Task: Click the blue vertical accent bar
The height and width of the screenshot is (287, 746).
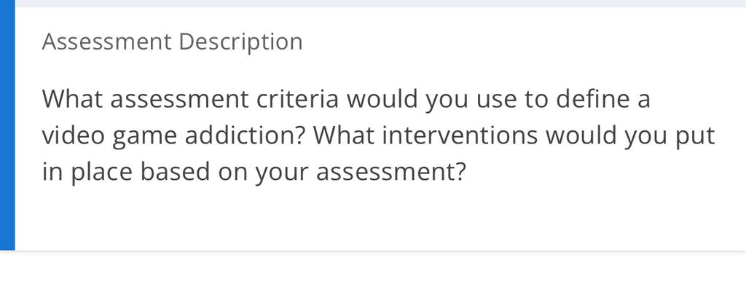Action: (7, 125)
